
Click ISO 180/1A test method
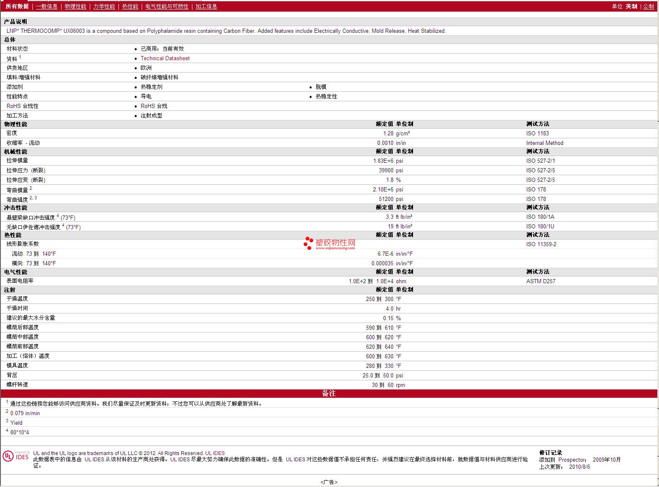point(540,217)
